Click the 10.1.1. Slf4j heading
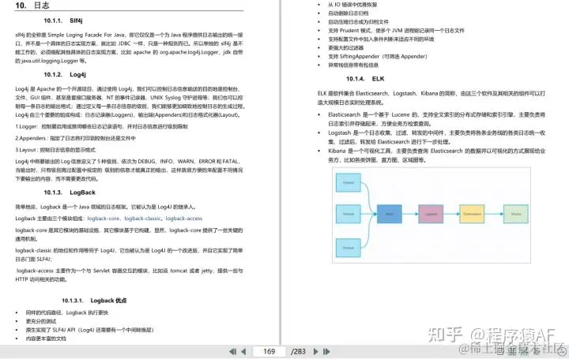The width and height of the screenshot is (569, 359). (x=63, y=21)
